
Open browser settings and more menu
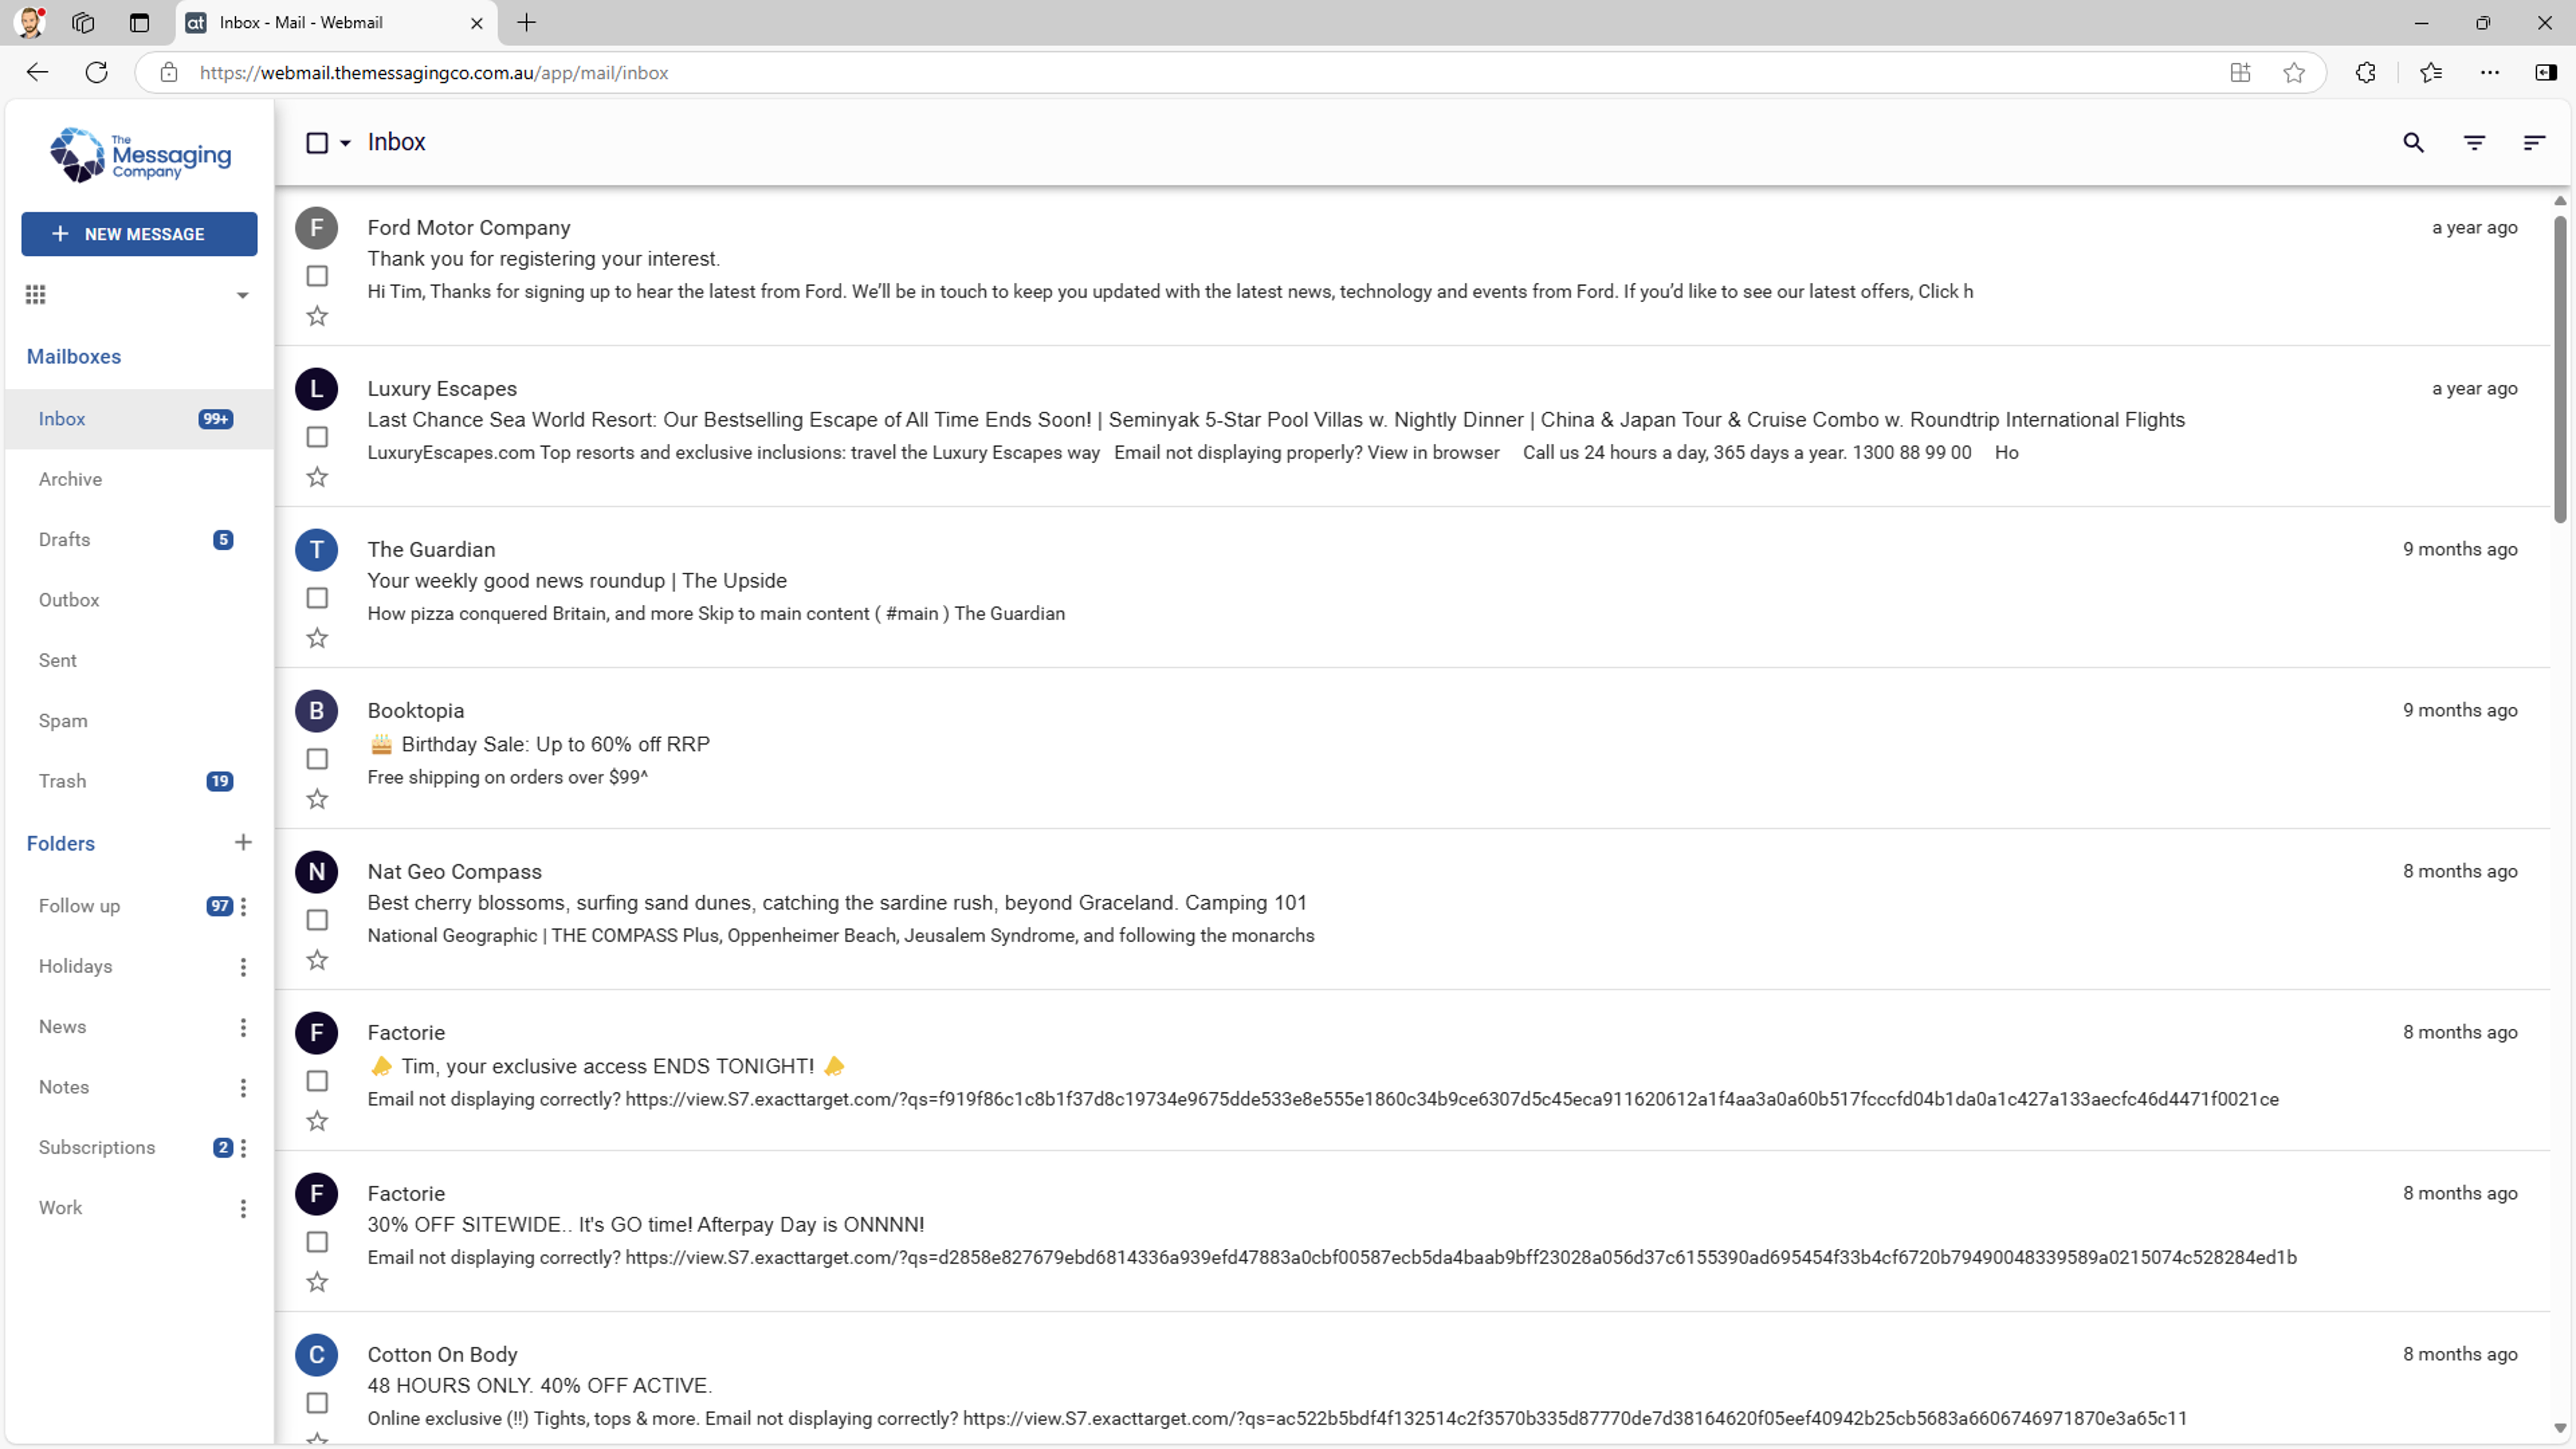pos(2490,72)
